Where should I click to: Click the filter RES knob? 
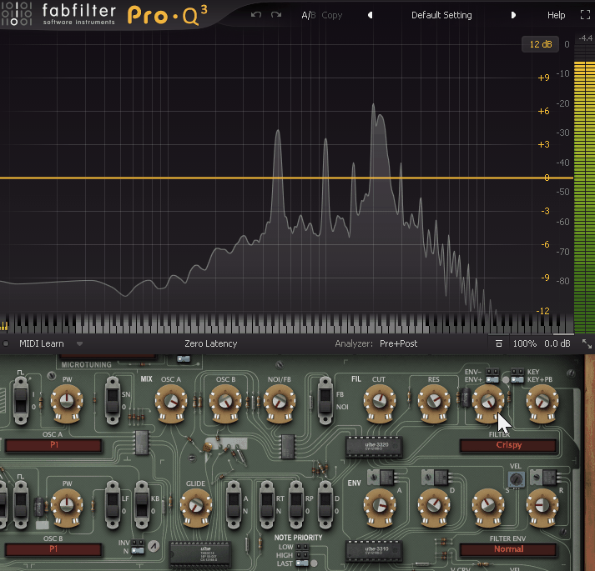(434, 401)
